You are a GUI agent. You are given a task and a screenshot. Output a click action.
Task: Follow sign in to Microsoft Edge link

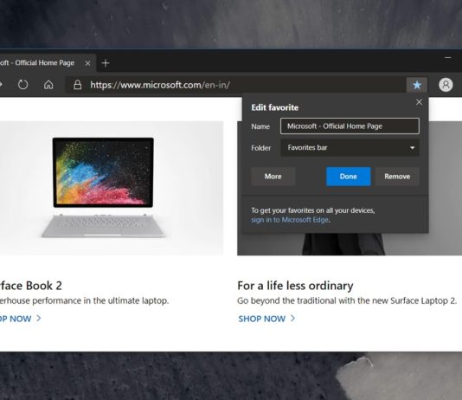[290, 220]
